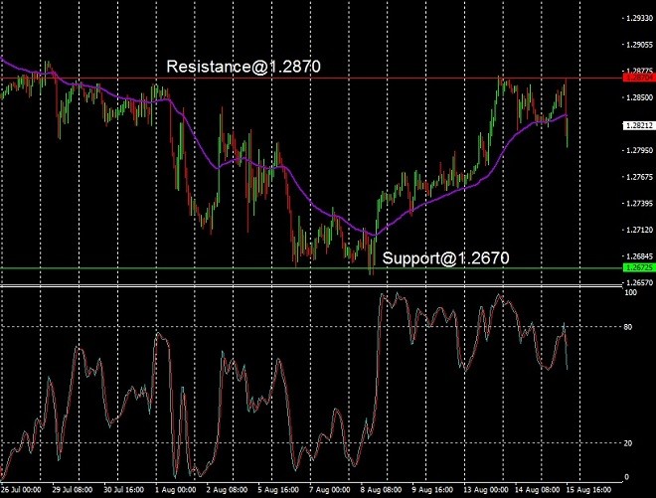Click the 13 Aug 00:00 date label
This screenshot has width=656, height=498.
click(x=485, y=490)
